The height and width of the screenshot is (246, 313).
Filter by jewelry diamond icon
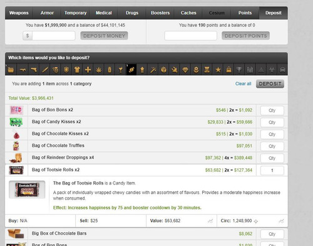click(x=185, y=70)
